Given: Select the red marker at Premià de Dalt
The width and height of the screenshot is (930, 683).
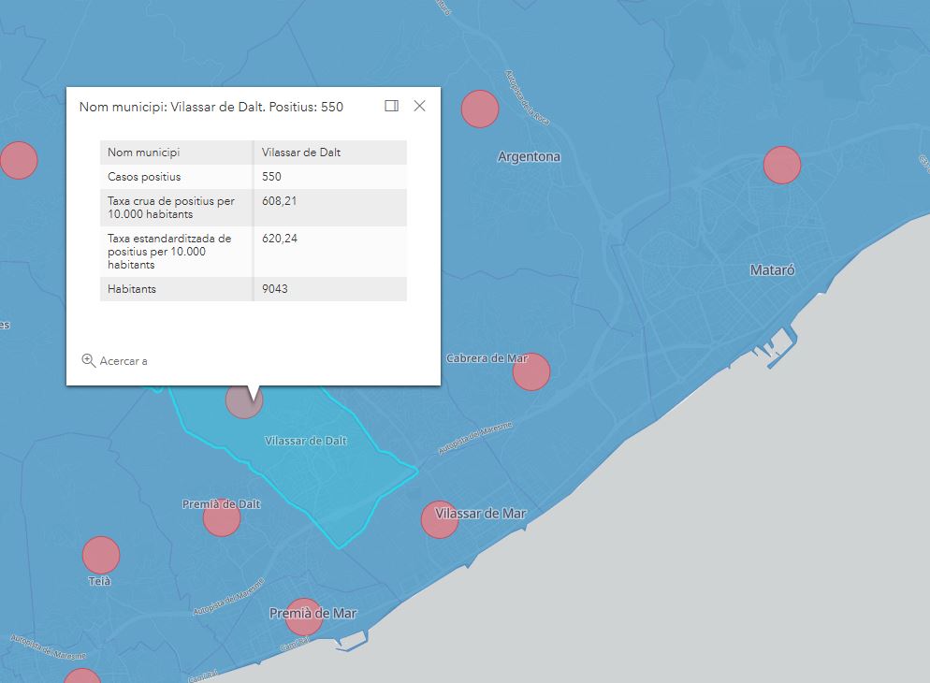Looking at the screenshot, I should [x=221, y=517].
